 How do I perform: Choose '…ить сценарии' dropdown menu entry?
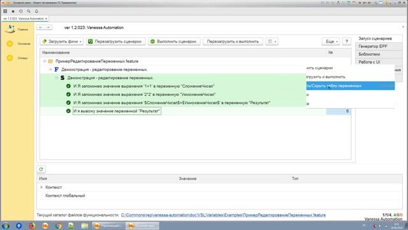pyautogui.click(x=350, y=68)
